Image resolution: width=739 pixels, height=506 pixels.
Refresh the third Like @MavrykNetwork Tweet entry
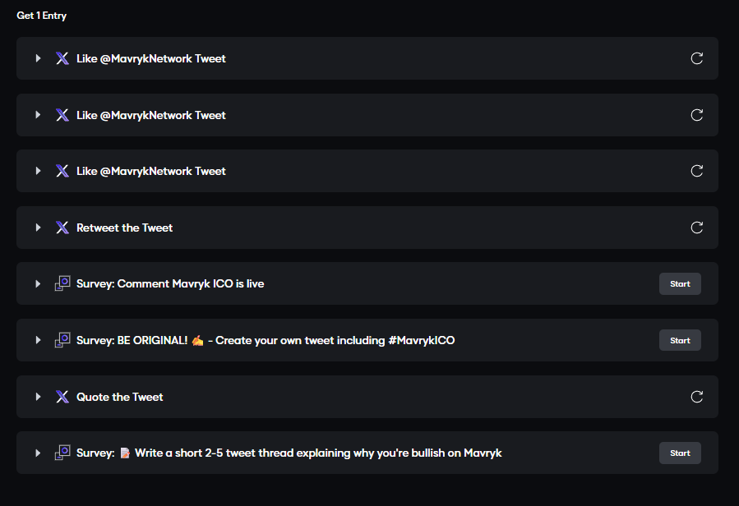coord(696,171)
